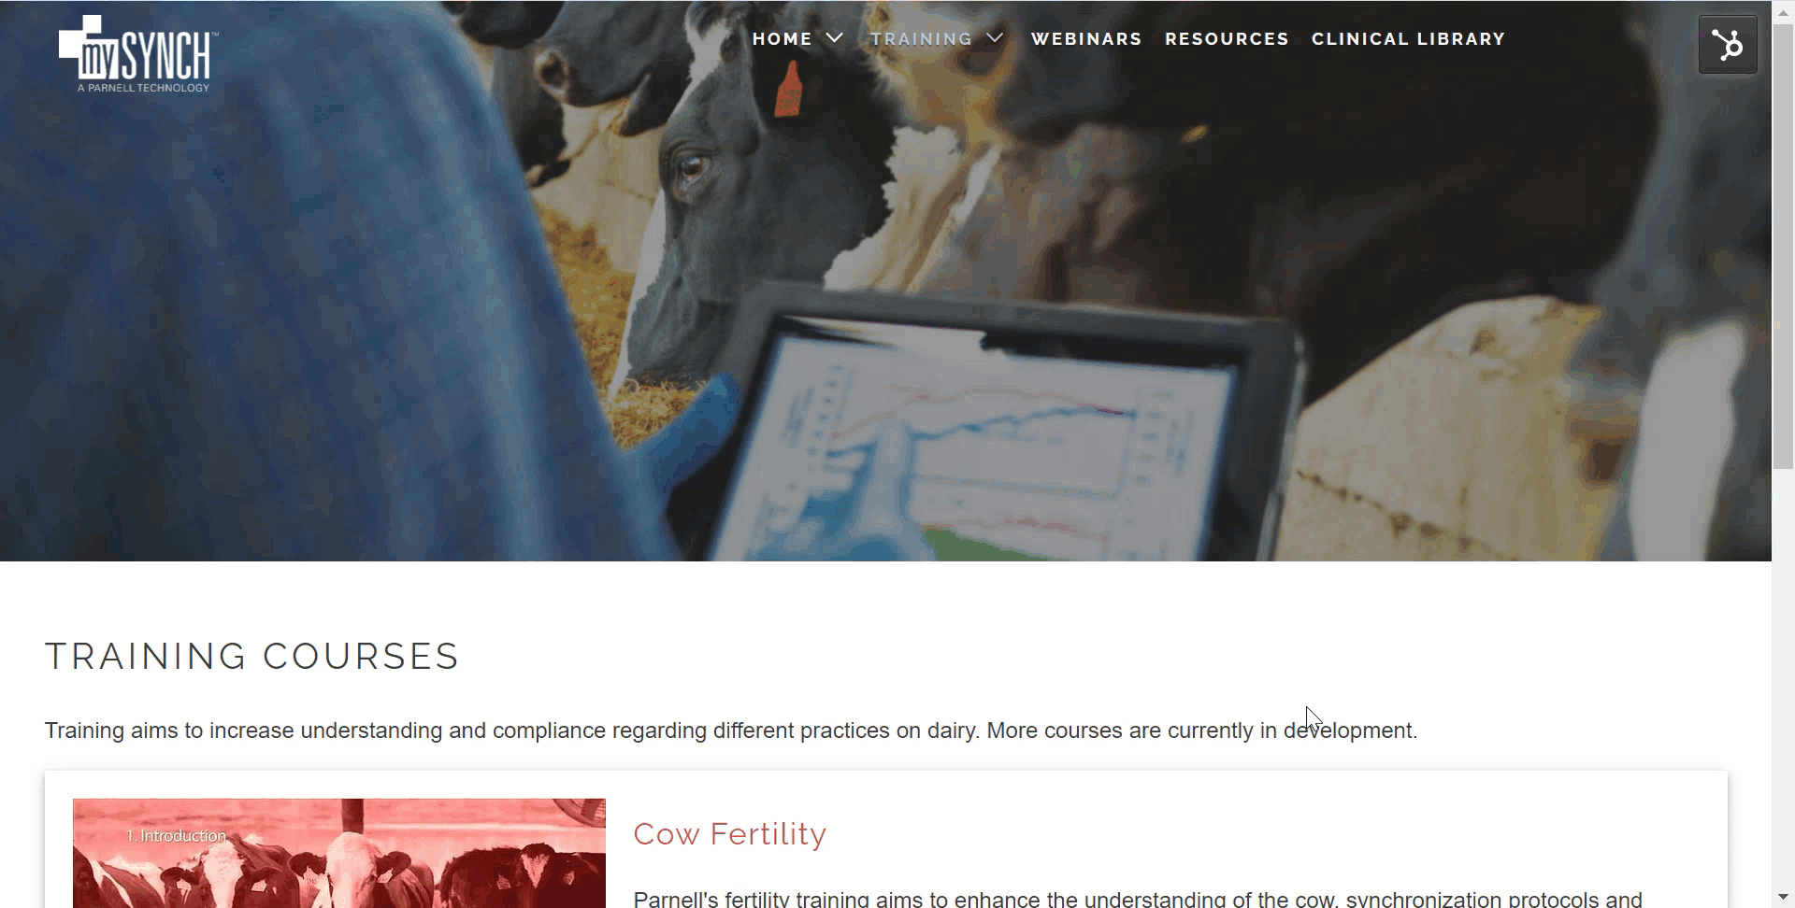The height and width of the screenshot is (908, 1795).
Task: Open the RESOURCES page
Action: (1227, 39)
